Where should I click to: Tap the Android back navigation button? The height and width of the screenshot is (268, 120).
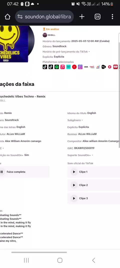pyautogui.click(x=93, y=260)
